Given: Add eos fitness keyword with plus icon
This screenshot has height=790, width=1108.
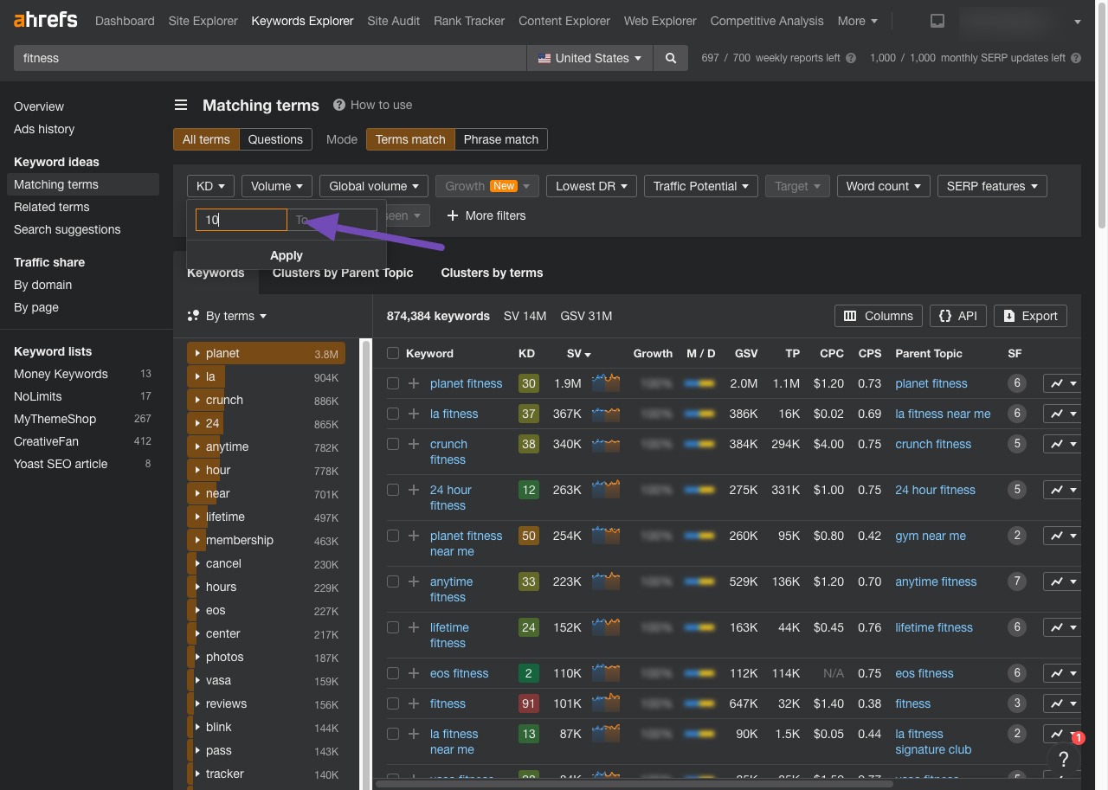Looking at the screenshot, I should (414, 673).
